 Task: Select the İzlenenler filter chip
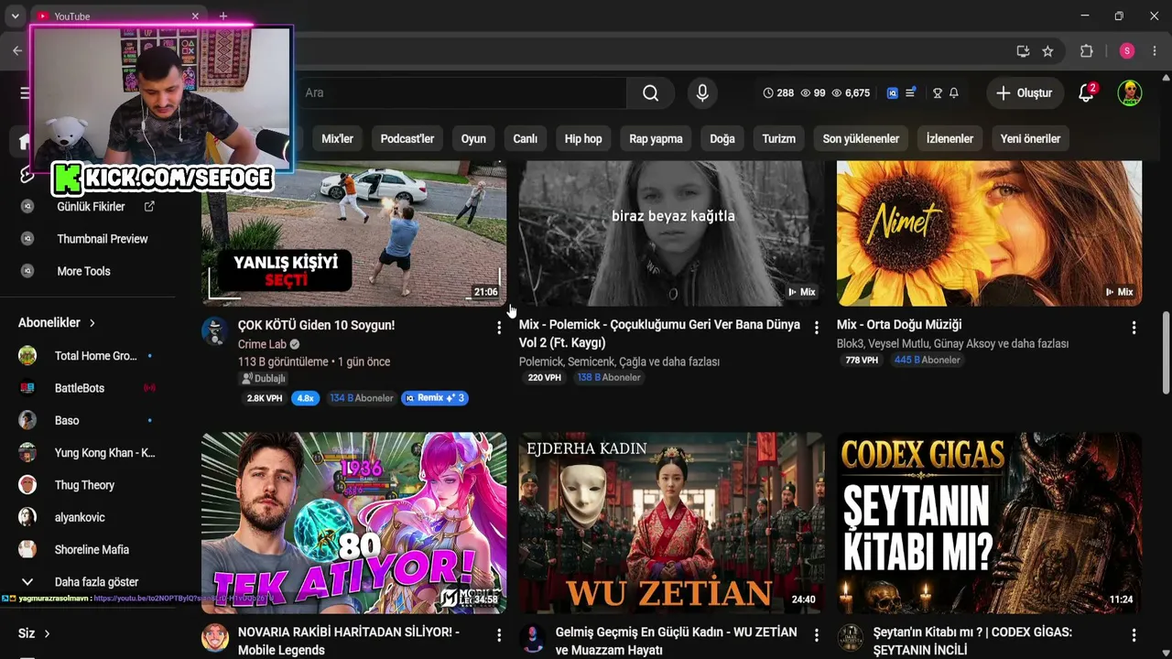click(950, 139)
